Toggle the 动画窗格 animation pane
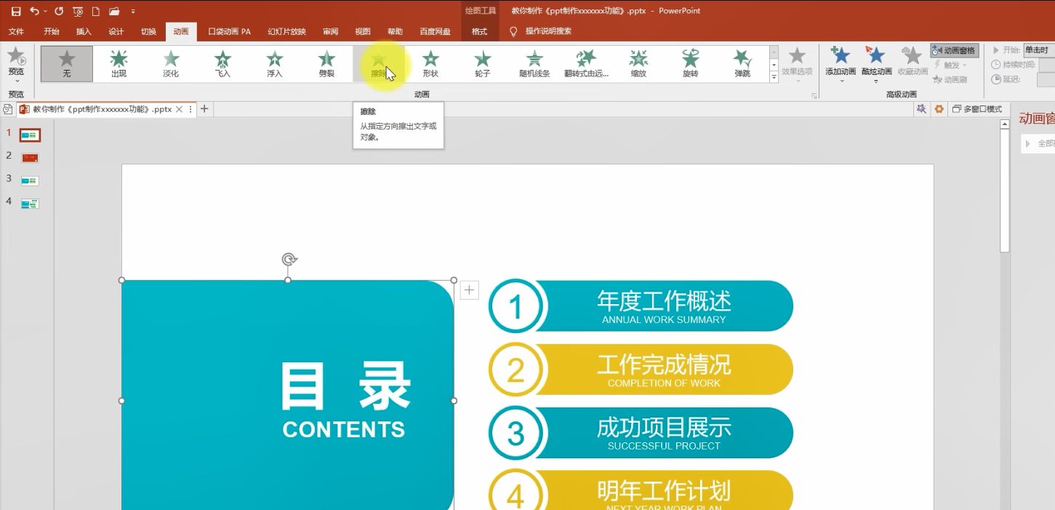The height and width of the screenshot is (510, 1055). pos(955,50)
